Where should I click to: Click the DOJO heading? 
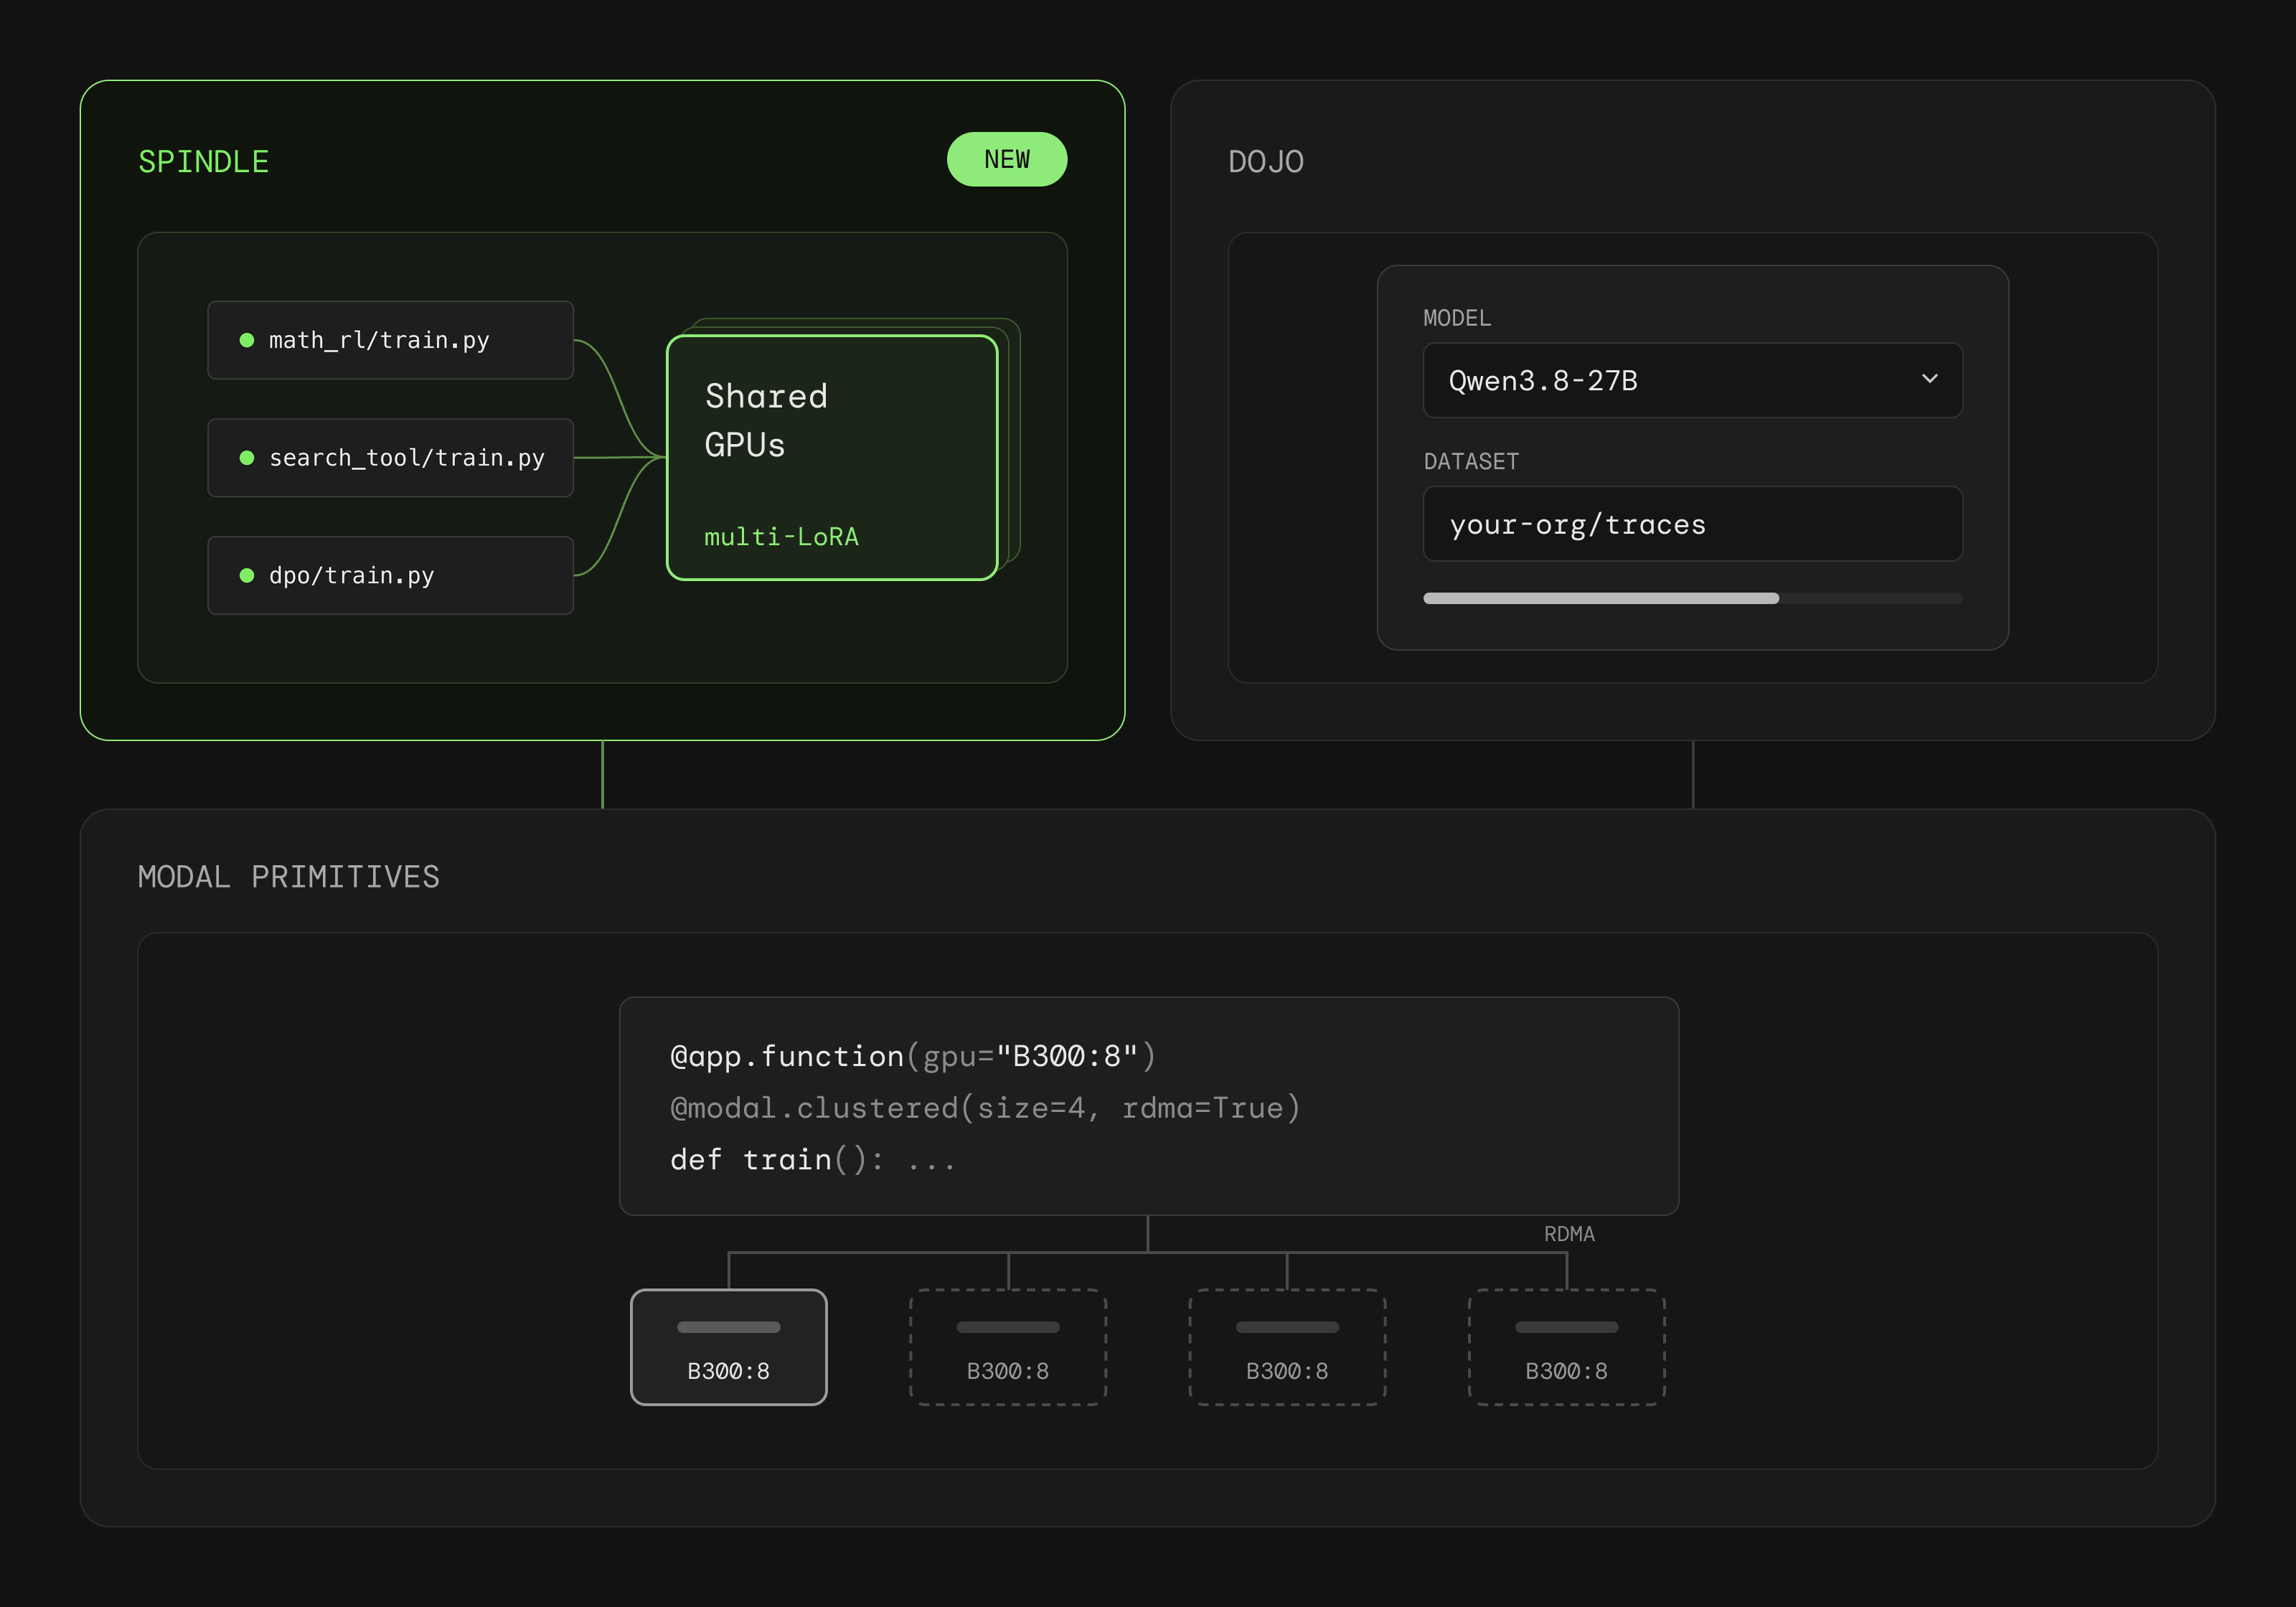pyautogui.click(x=1266, y=162)
